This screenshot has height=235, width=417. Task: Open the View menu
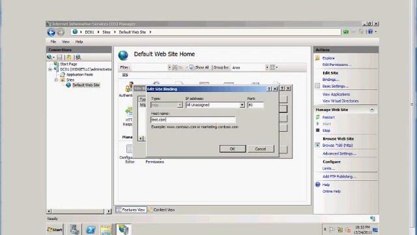pyautogui.click(x=66, y=42)
